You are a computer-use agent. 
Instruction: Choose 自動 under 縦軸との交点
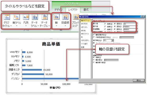(x=94, y=57)
